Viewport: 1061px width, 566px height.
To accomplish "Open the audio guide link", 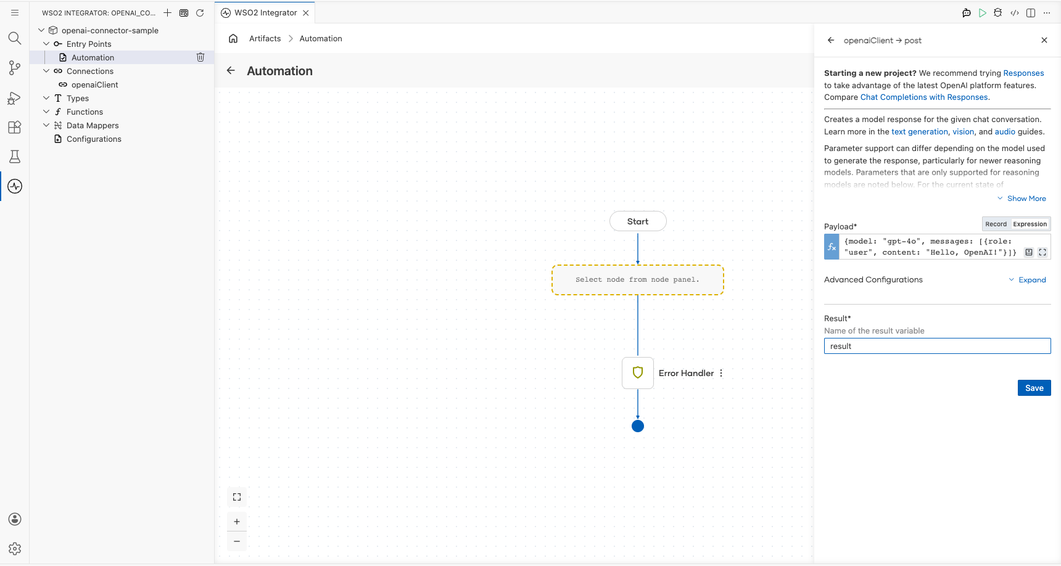I will point(1005,131).
